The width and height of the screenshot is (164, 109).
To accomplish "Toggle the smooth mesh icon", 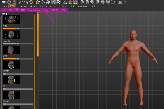I will pos(38,2).
